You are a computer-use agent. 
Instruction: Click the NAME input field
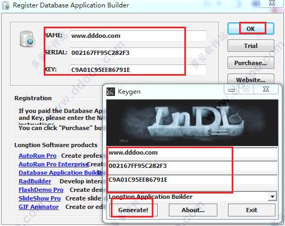138,36
